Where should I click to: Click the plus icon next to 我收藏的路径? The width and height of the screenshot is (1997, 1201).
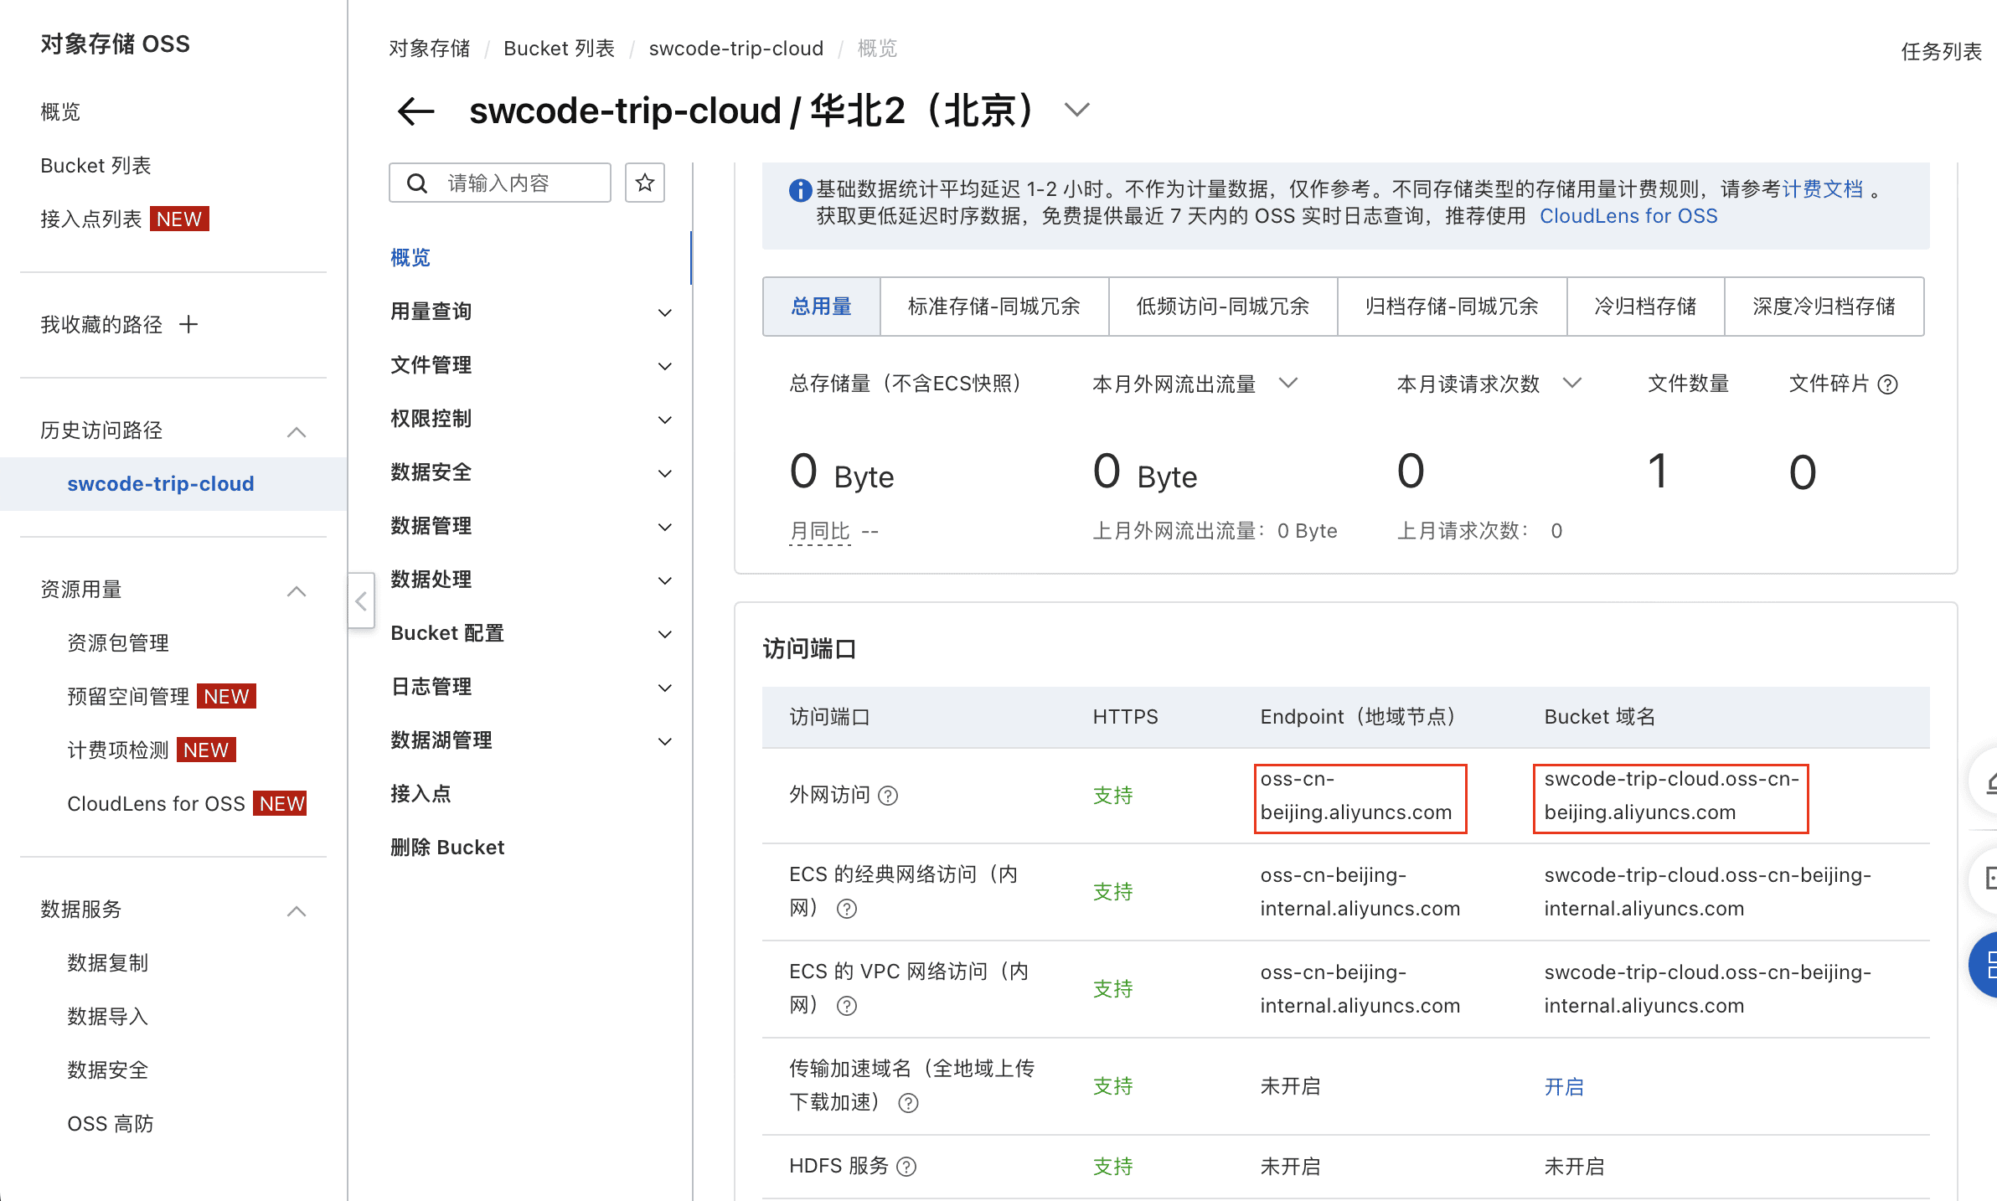click(x=188, y=324)
